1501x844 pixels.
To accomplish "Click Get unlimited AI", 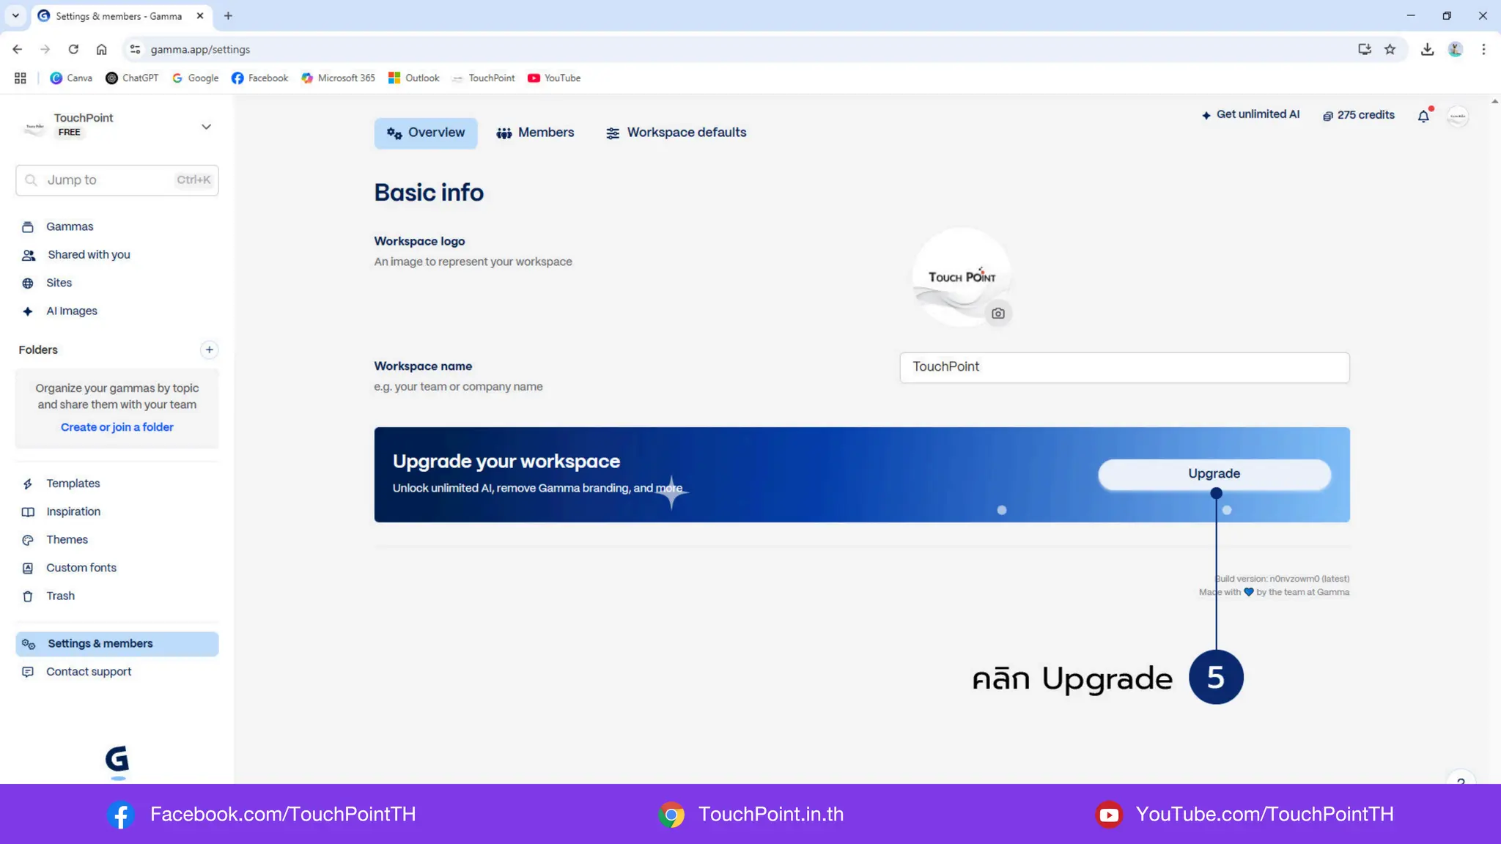I will tap(1250, 114).
